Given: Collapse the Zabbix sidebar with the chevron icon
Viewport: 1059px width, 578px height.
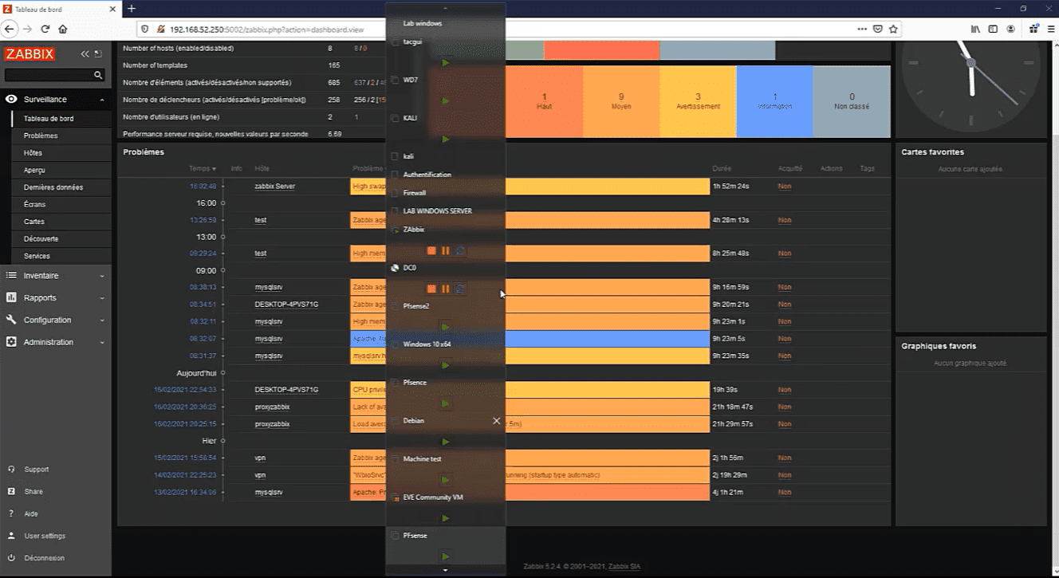Looking at the screenshot, I should pyautogui.click(x=85, y=53).
